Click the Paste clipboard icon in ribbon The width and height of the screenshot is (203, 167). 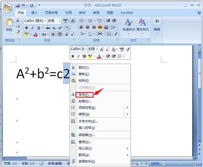coord(9,22)
